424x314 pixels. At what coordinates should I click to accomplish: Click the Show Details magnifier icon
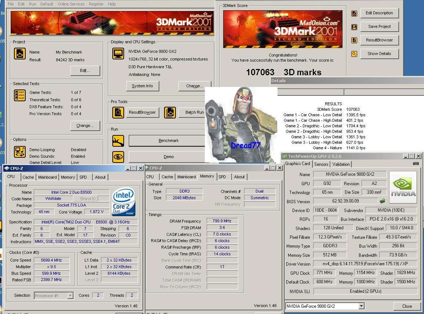tap(354, 54)
